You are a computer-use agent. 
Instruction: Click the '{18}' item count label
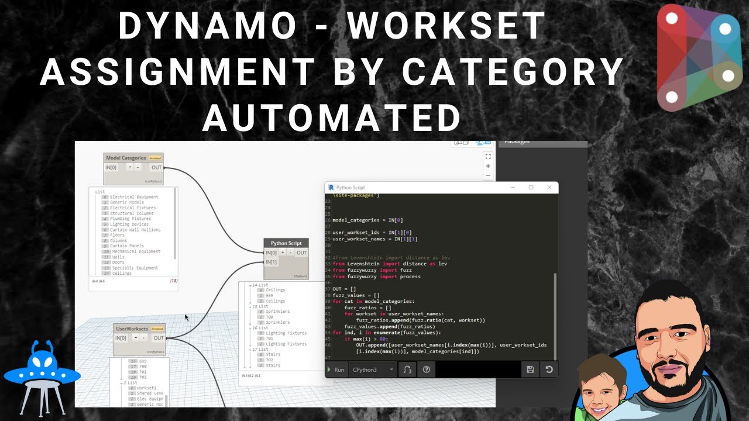pos(174,281)
